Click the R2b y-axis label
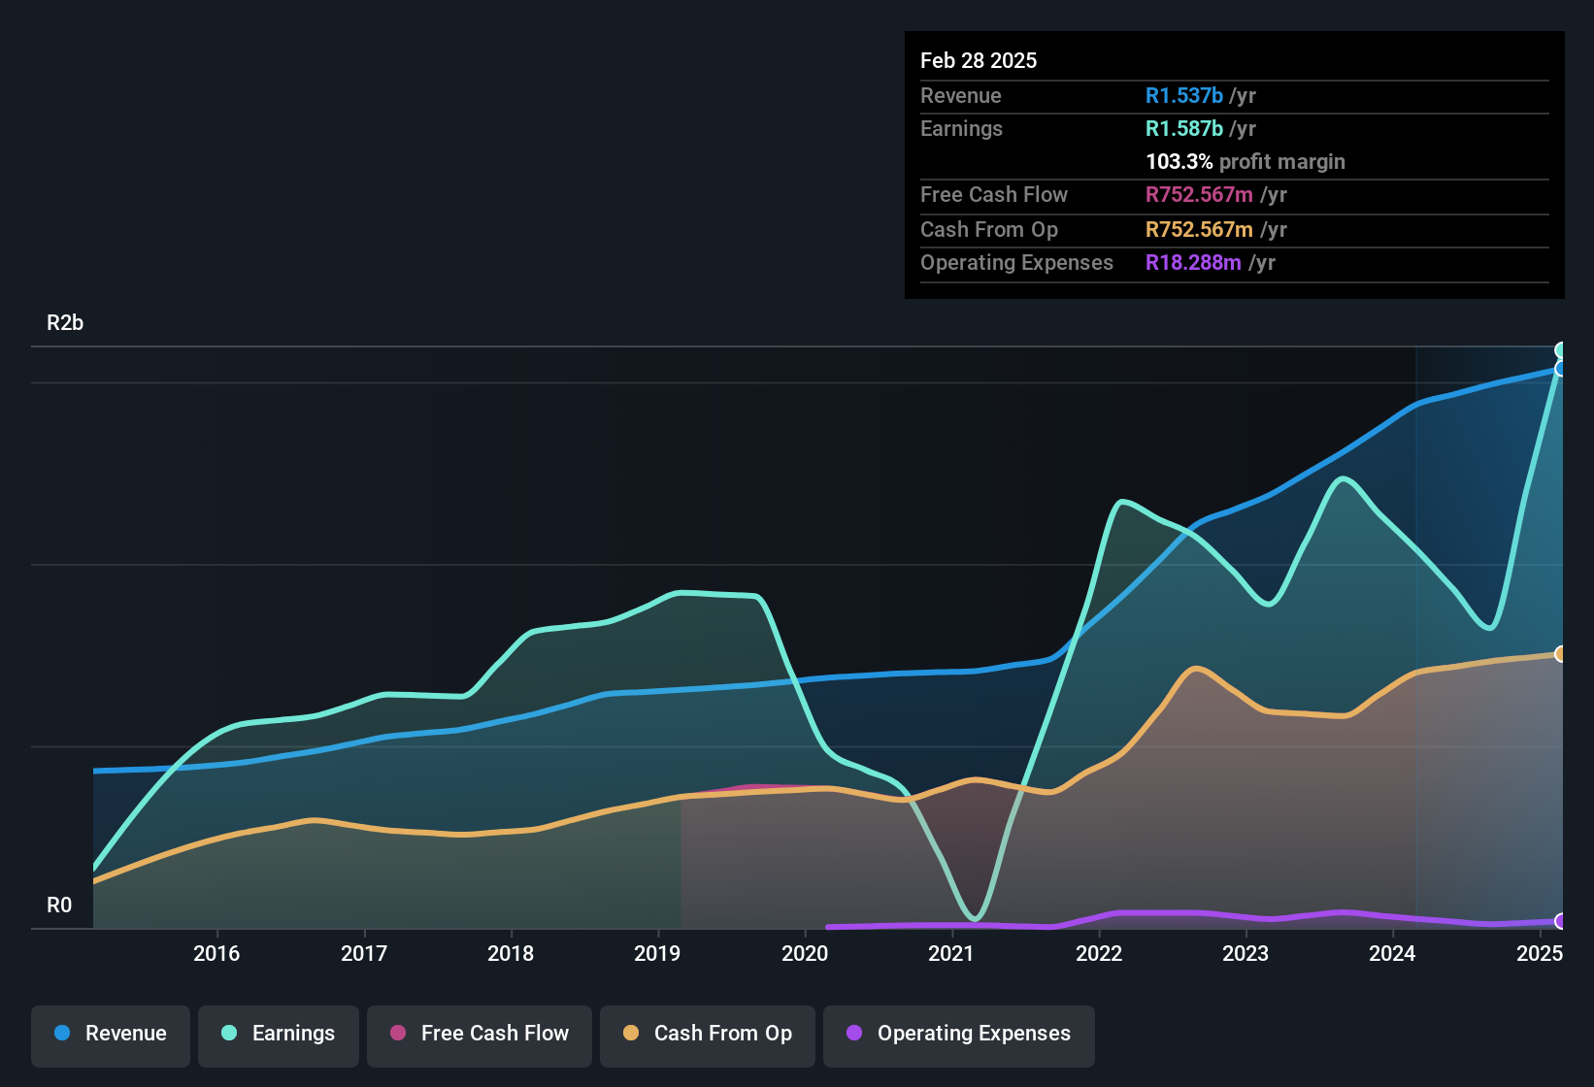The height and width of the screenshot is (1087, 1594). point(65,323)
